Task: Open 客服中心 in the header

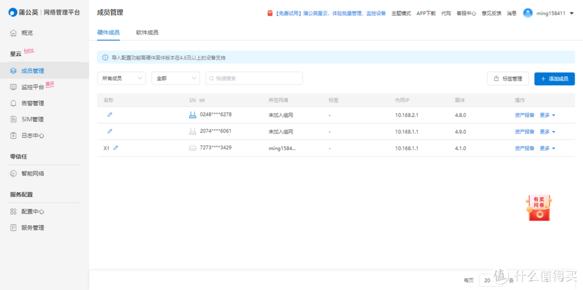Action: click(466, 13)
